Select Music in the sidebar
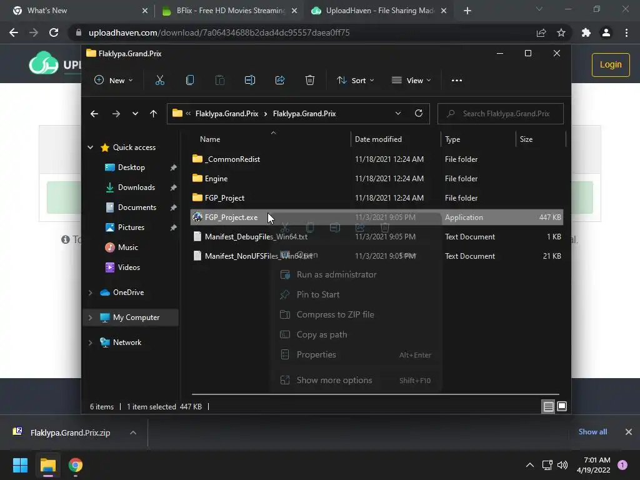 (x=127, y=247)
